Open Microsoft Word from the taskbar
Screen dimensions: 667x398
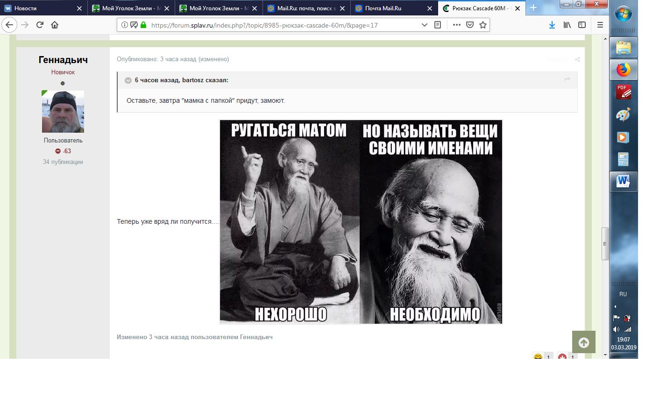(623, 181)
